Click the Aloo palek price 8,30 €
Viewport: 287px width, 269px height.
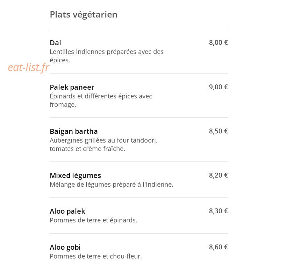[218, 211]
